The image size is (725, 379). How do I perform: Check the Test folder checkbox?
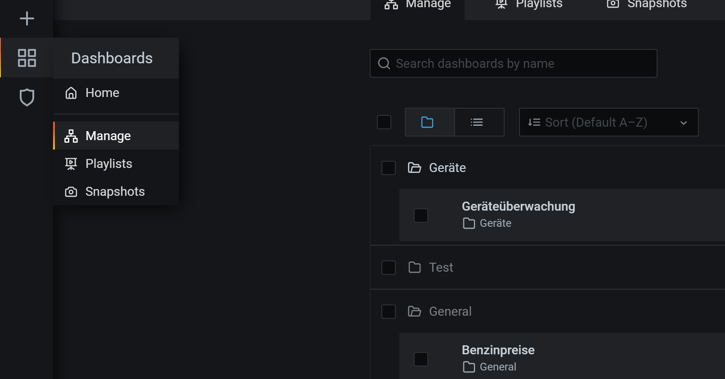pos(389,268)
